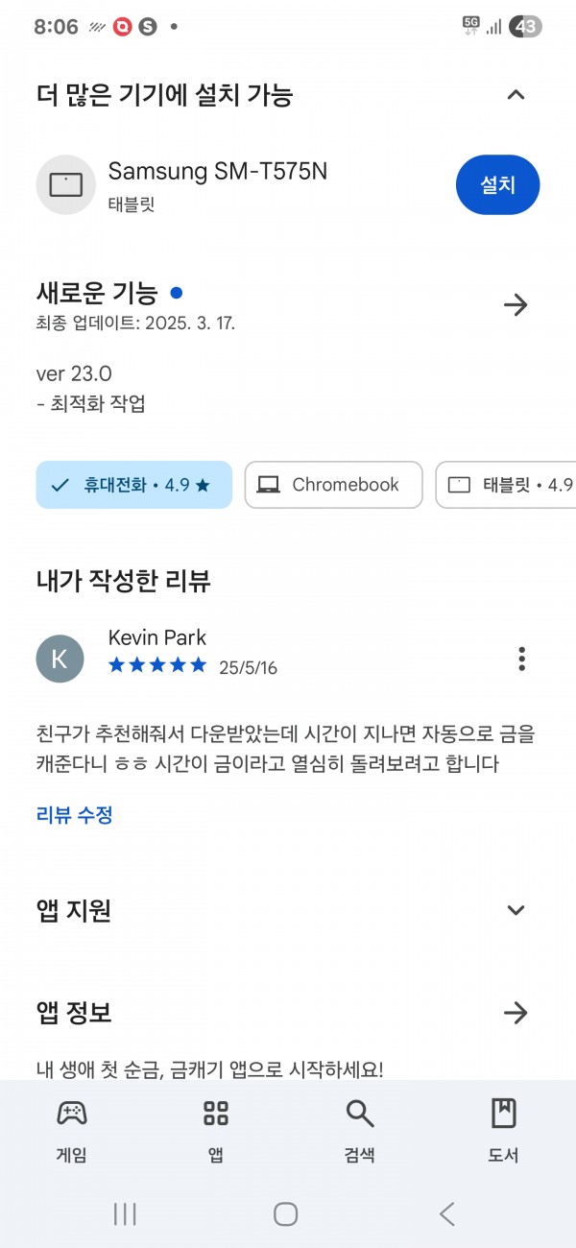
Task: Tap the Apps grid icon
Action: (216, 1114)
